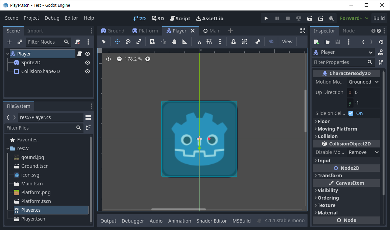Open the AssetLib workspace
Viewport: 390px width, 230px height.
pyautogui.click(x=210, y=18)
